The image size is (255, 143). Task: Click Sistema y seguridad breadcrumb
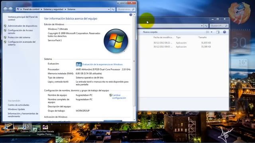click(53, 10)
